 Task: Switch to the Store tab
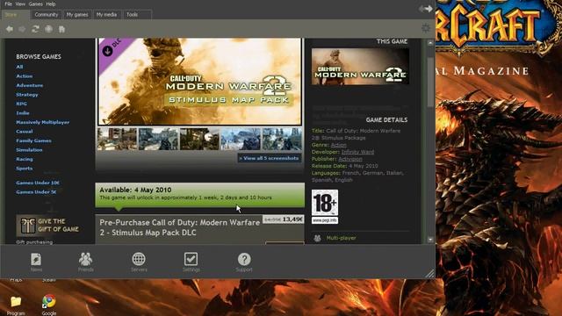[16, 15]
